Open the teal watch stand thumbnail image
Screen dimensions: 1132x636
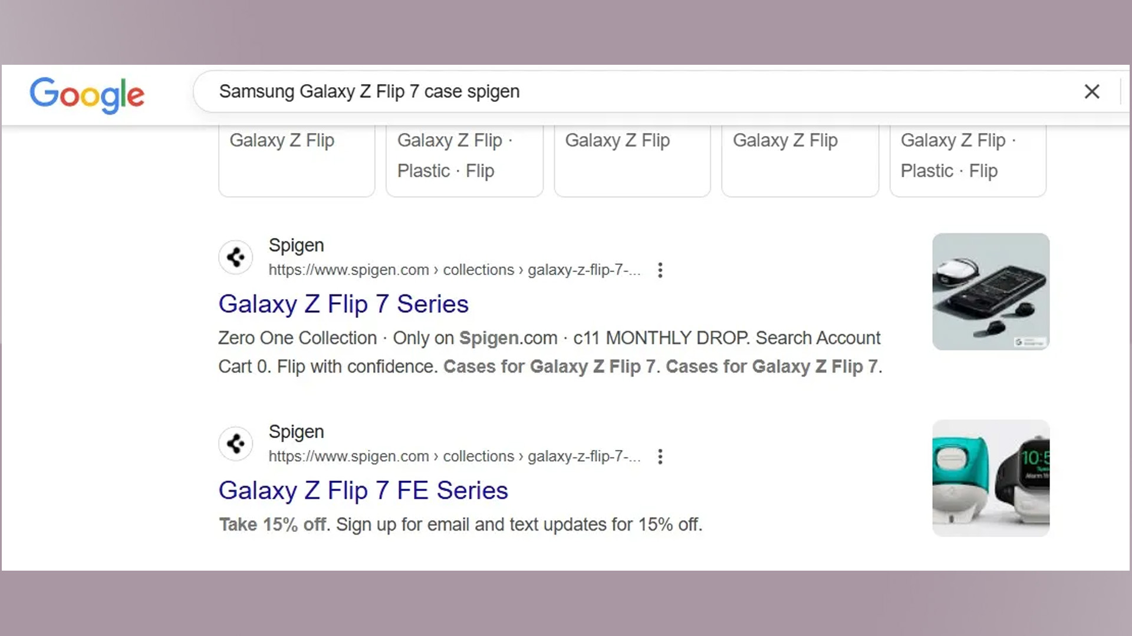[990, 478]
